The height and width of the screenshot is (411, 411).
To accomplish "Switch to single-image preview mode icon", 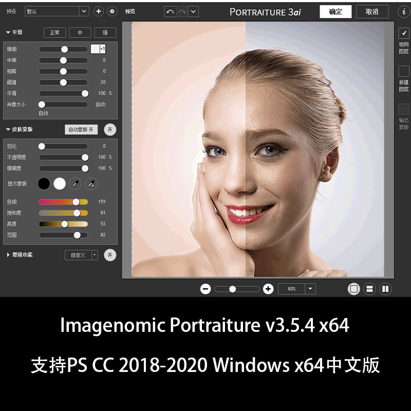I will pyautogui.click(x=354, y=289).
